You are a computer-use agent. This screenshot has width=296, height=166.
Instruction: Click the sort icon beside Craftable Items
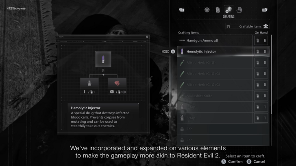click(229, 26)
